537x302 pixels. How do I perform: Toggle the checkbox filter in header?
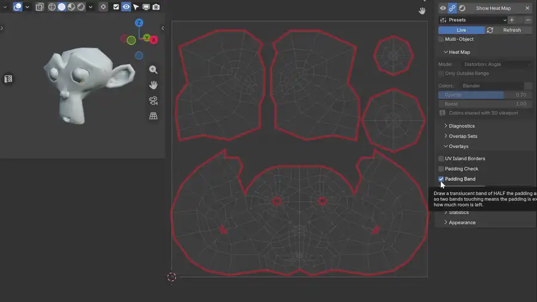coord(116,7)
